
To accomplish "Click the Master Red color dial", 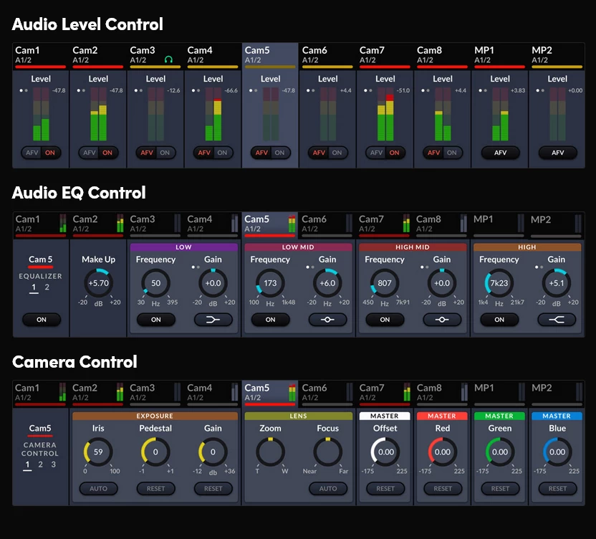I will tap(443, 452).
